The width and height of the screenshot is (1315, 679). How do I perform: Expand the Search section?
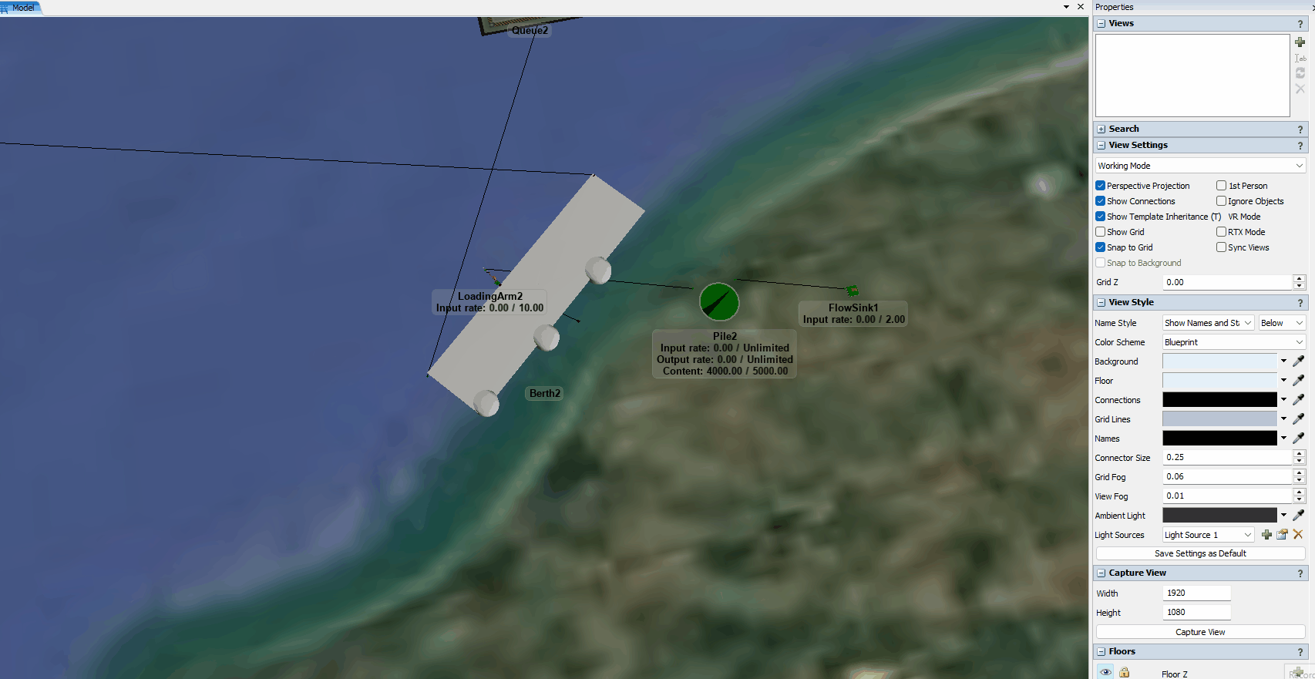pyautogui.click(x=1101, y=129)
